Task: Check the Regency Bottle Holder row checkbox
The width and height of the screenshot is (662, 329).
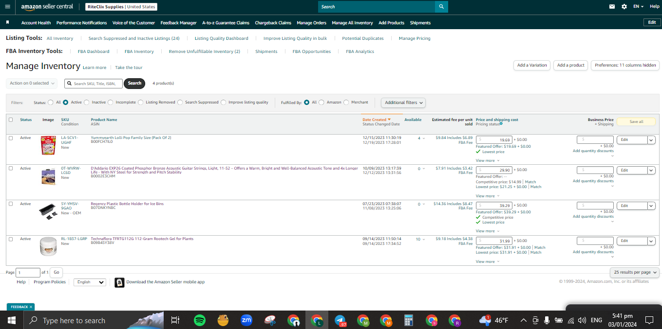Action: tap(11, 204)
